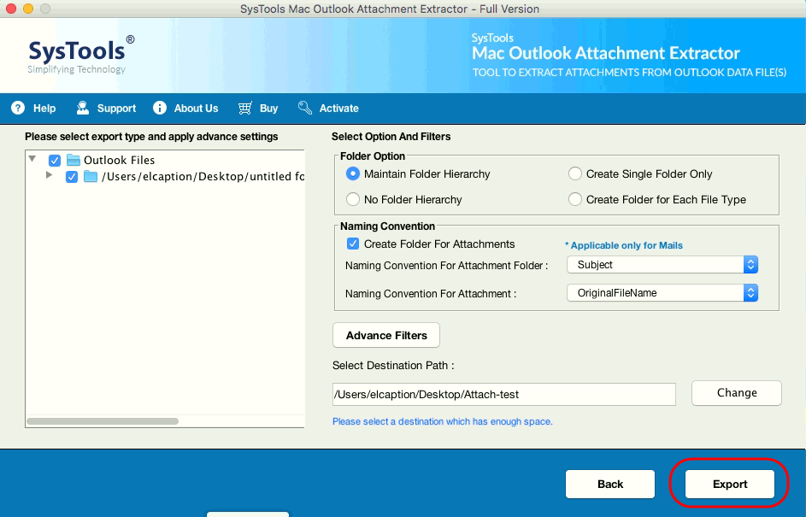Open the attachment folder naming dropdown (Subject)
This screenshot has height=517, width=806.
pos(662,265)
